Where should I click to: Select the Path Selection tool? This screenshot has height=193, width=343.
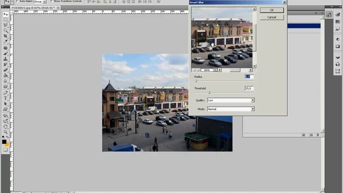(x=5, y=103)
